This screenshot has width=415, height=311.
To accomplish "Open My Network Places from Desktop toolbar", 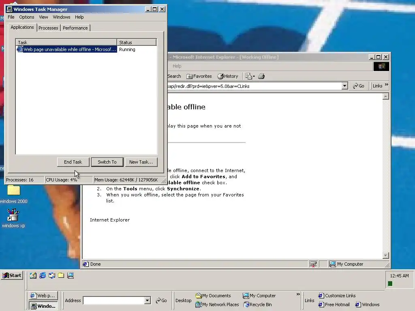I will (x=217, y=305).
